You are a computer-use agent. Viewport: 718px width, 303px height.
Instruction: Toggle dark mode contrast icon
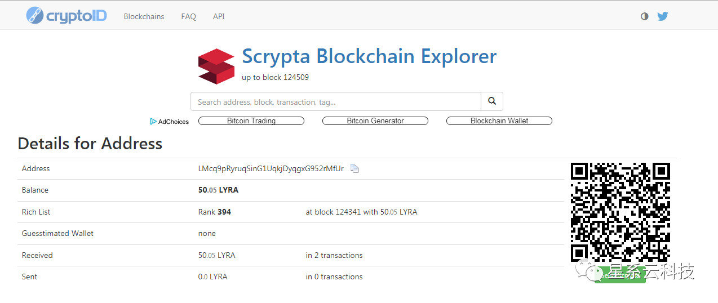pos(645,16)
